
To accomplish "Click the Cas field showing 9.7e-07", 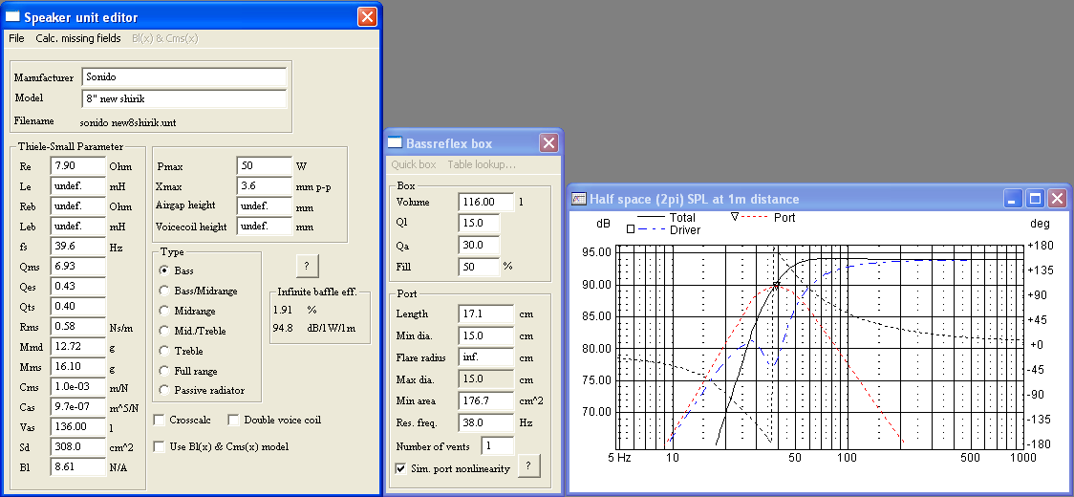I will point(78,406).
